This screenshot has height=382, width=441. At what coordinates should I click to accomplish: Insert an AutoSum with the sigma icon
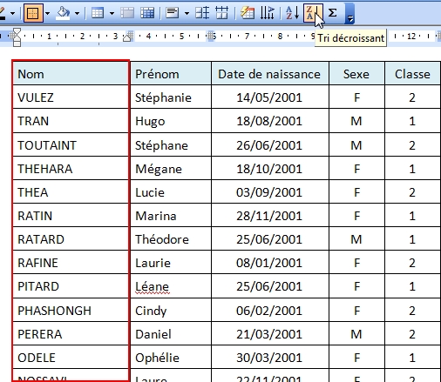[x=332, y=13]
